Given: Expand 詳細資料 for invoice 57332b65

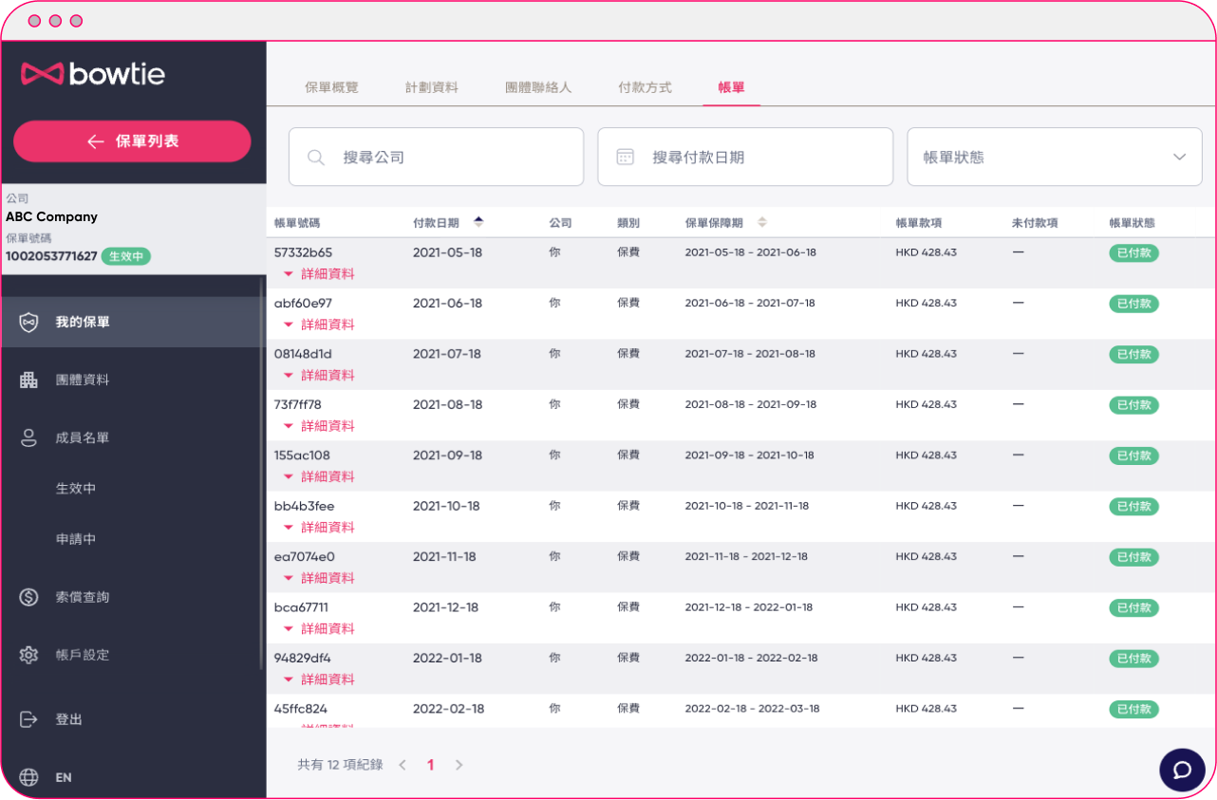Looking at the screenshot, I should [x=319, y=273].
